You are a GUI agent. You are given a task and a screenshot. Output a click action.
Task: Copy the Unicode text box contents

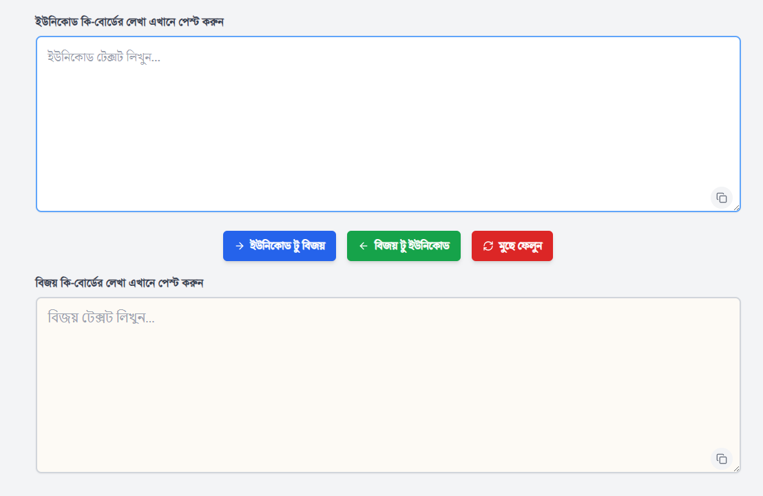pyautogui.click(x=721, y=198)
